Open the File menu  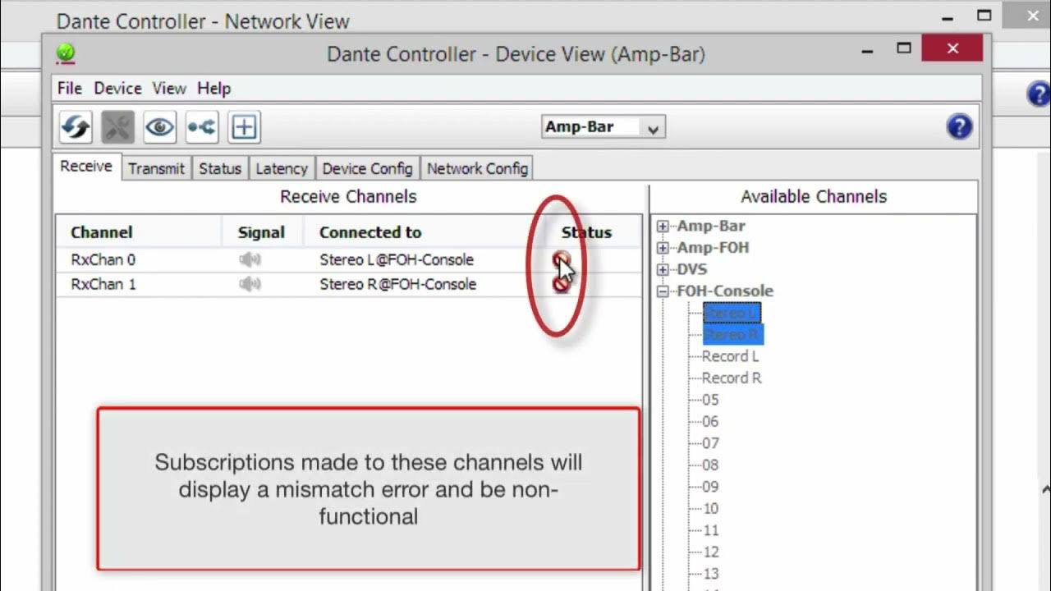point(70,88)
